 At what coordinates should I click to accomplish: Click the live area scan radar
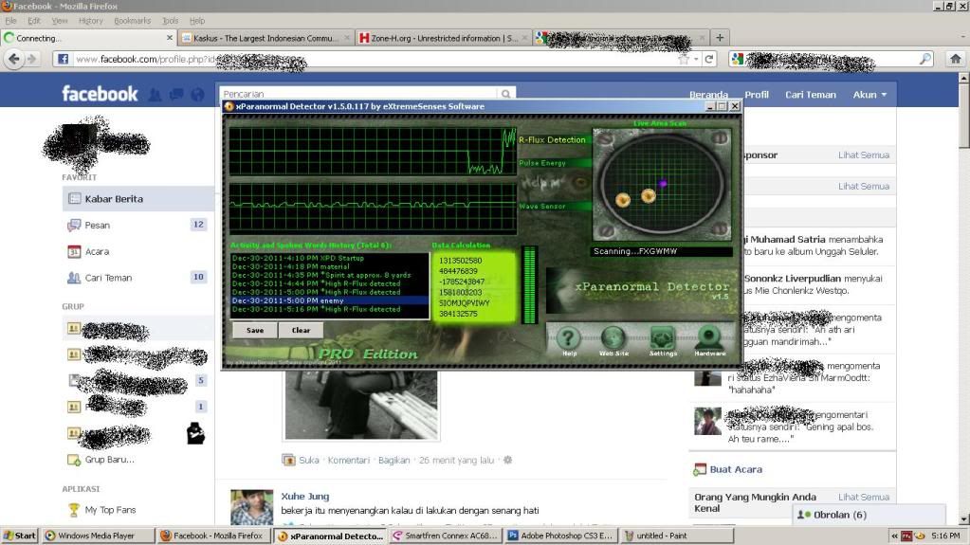tap(661, 184)
